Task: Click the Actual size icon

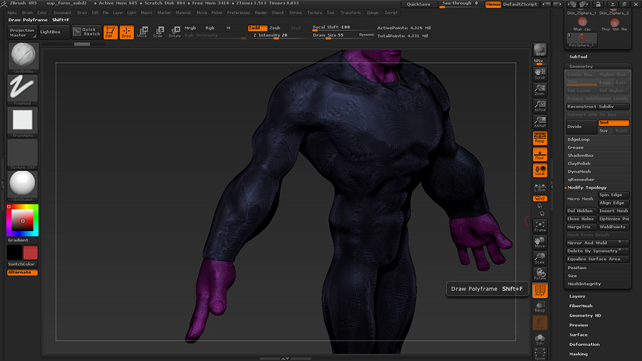Action: (x=540, y=106)
